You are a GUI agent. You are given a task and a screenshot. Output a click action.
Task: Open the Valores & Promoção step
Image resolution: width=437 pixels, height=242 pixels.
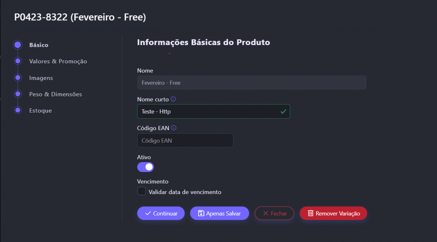58,61
